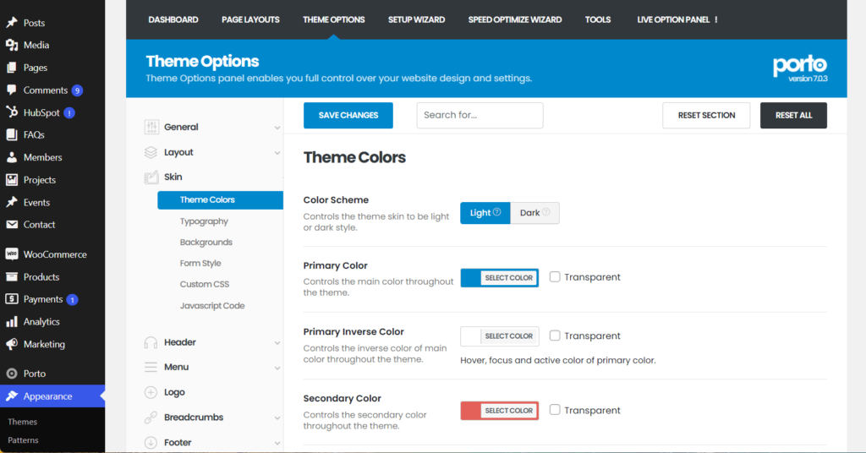The image size is (866, 453).
Task: Click the Marketing megaphone icon
Action: point(12,344)
